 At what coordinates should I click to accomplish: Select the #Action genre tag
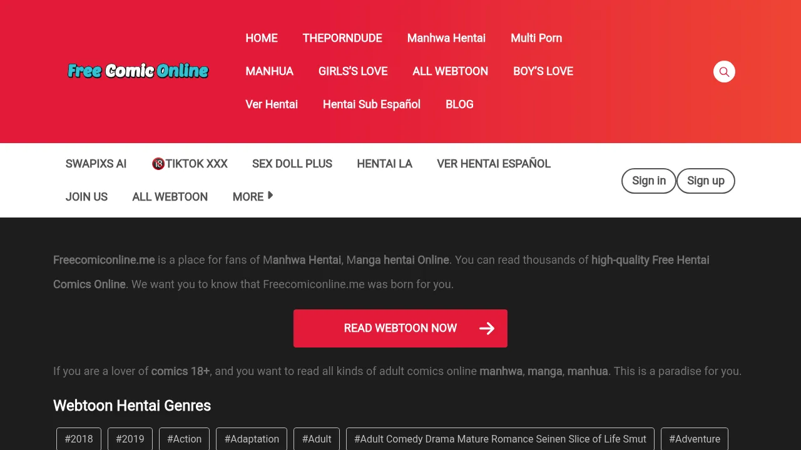[184, 439]
